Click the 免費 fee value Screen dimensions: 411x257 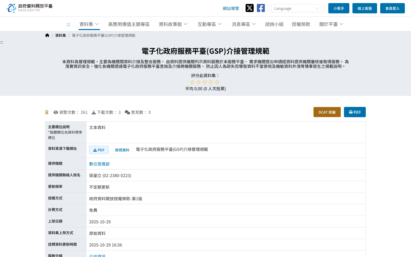click(93, 210)
